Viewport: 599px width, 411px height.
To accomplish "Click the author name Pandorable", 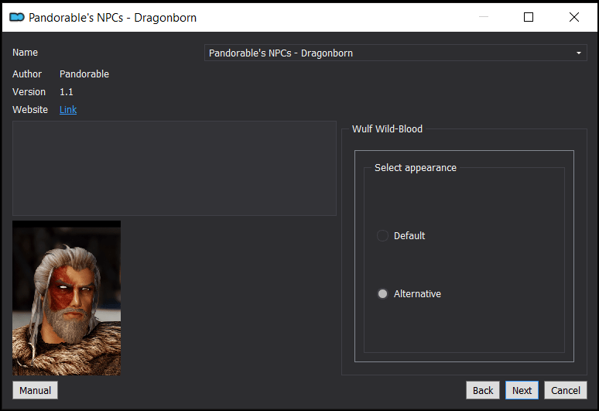I will (84, 74).
